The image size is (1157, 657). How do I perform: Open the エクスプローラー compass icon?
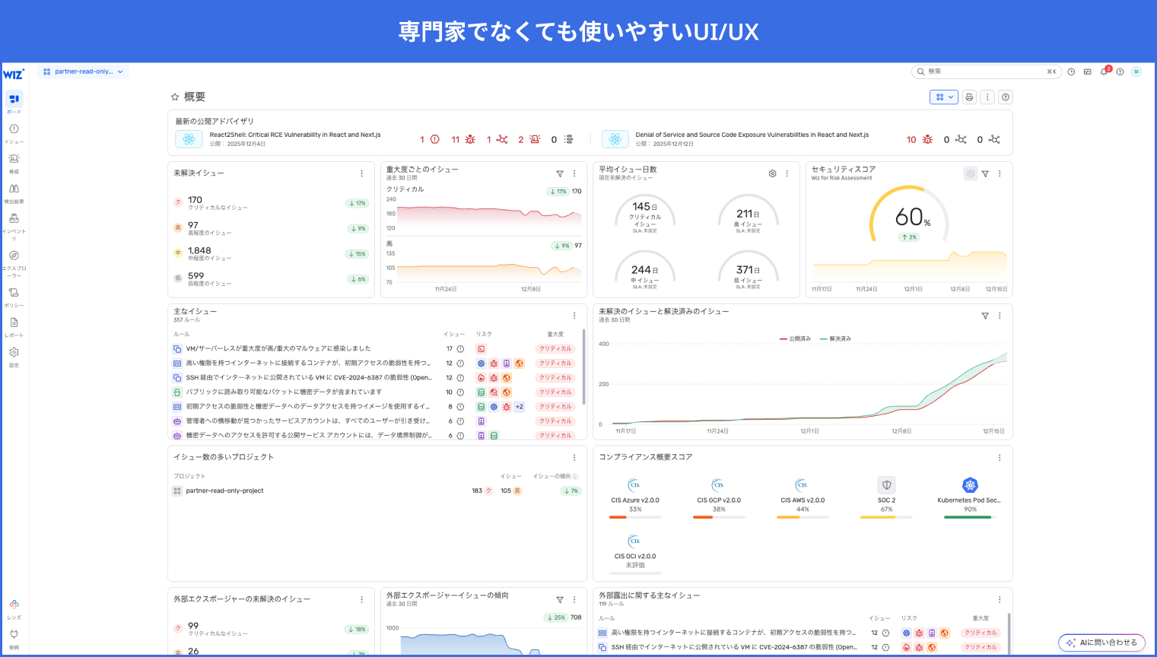(x=14, y=256)
